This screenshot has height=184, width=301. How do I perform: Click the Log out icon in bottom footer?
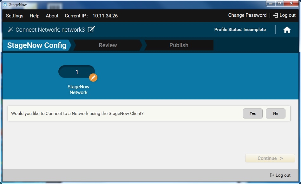[272, 175]
